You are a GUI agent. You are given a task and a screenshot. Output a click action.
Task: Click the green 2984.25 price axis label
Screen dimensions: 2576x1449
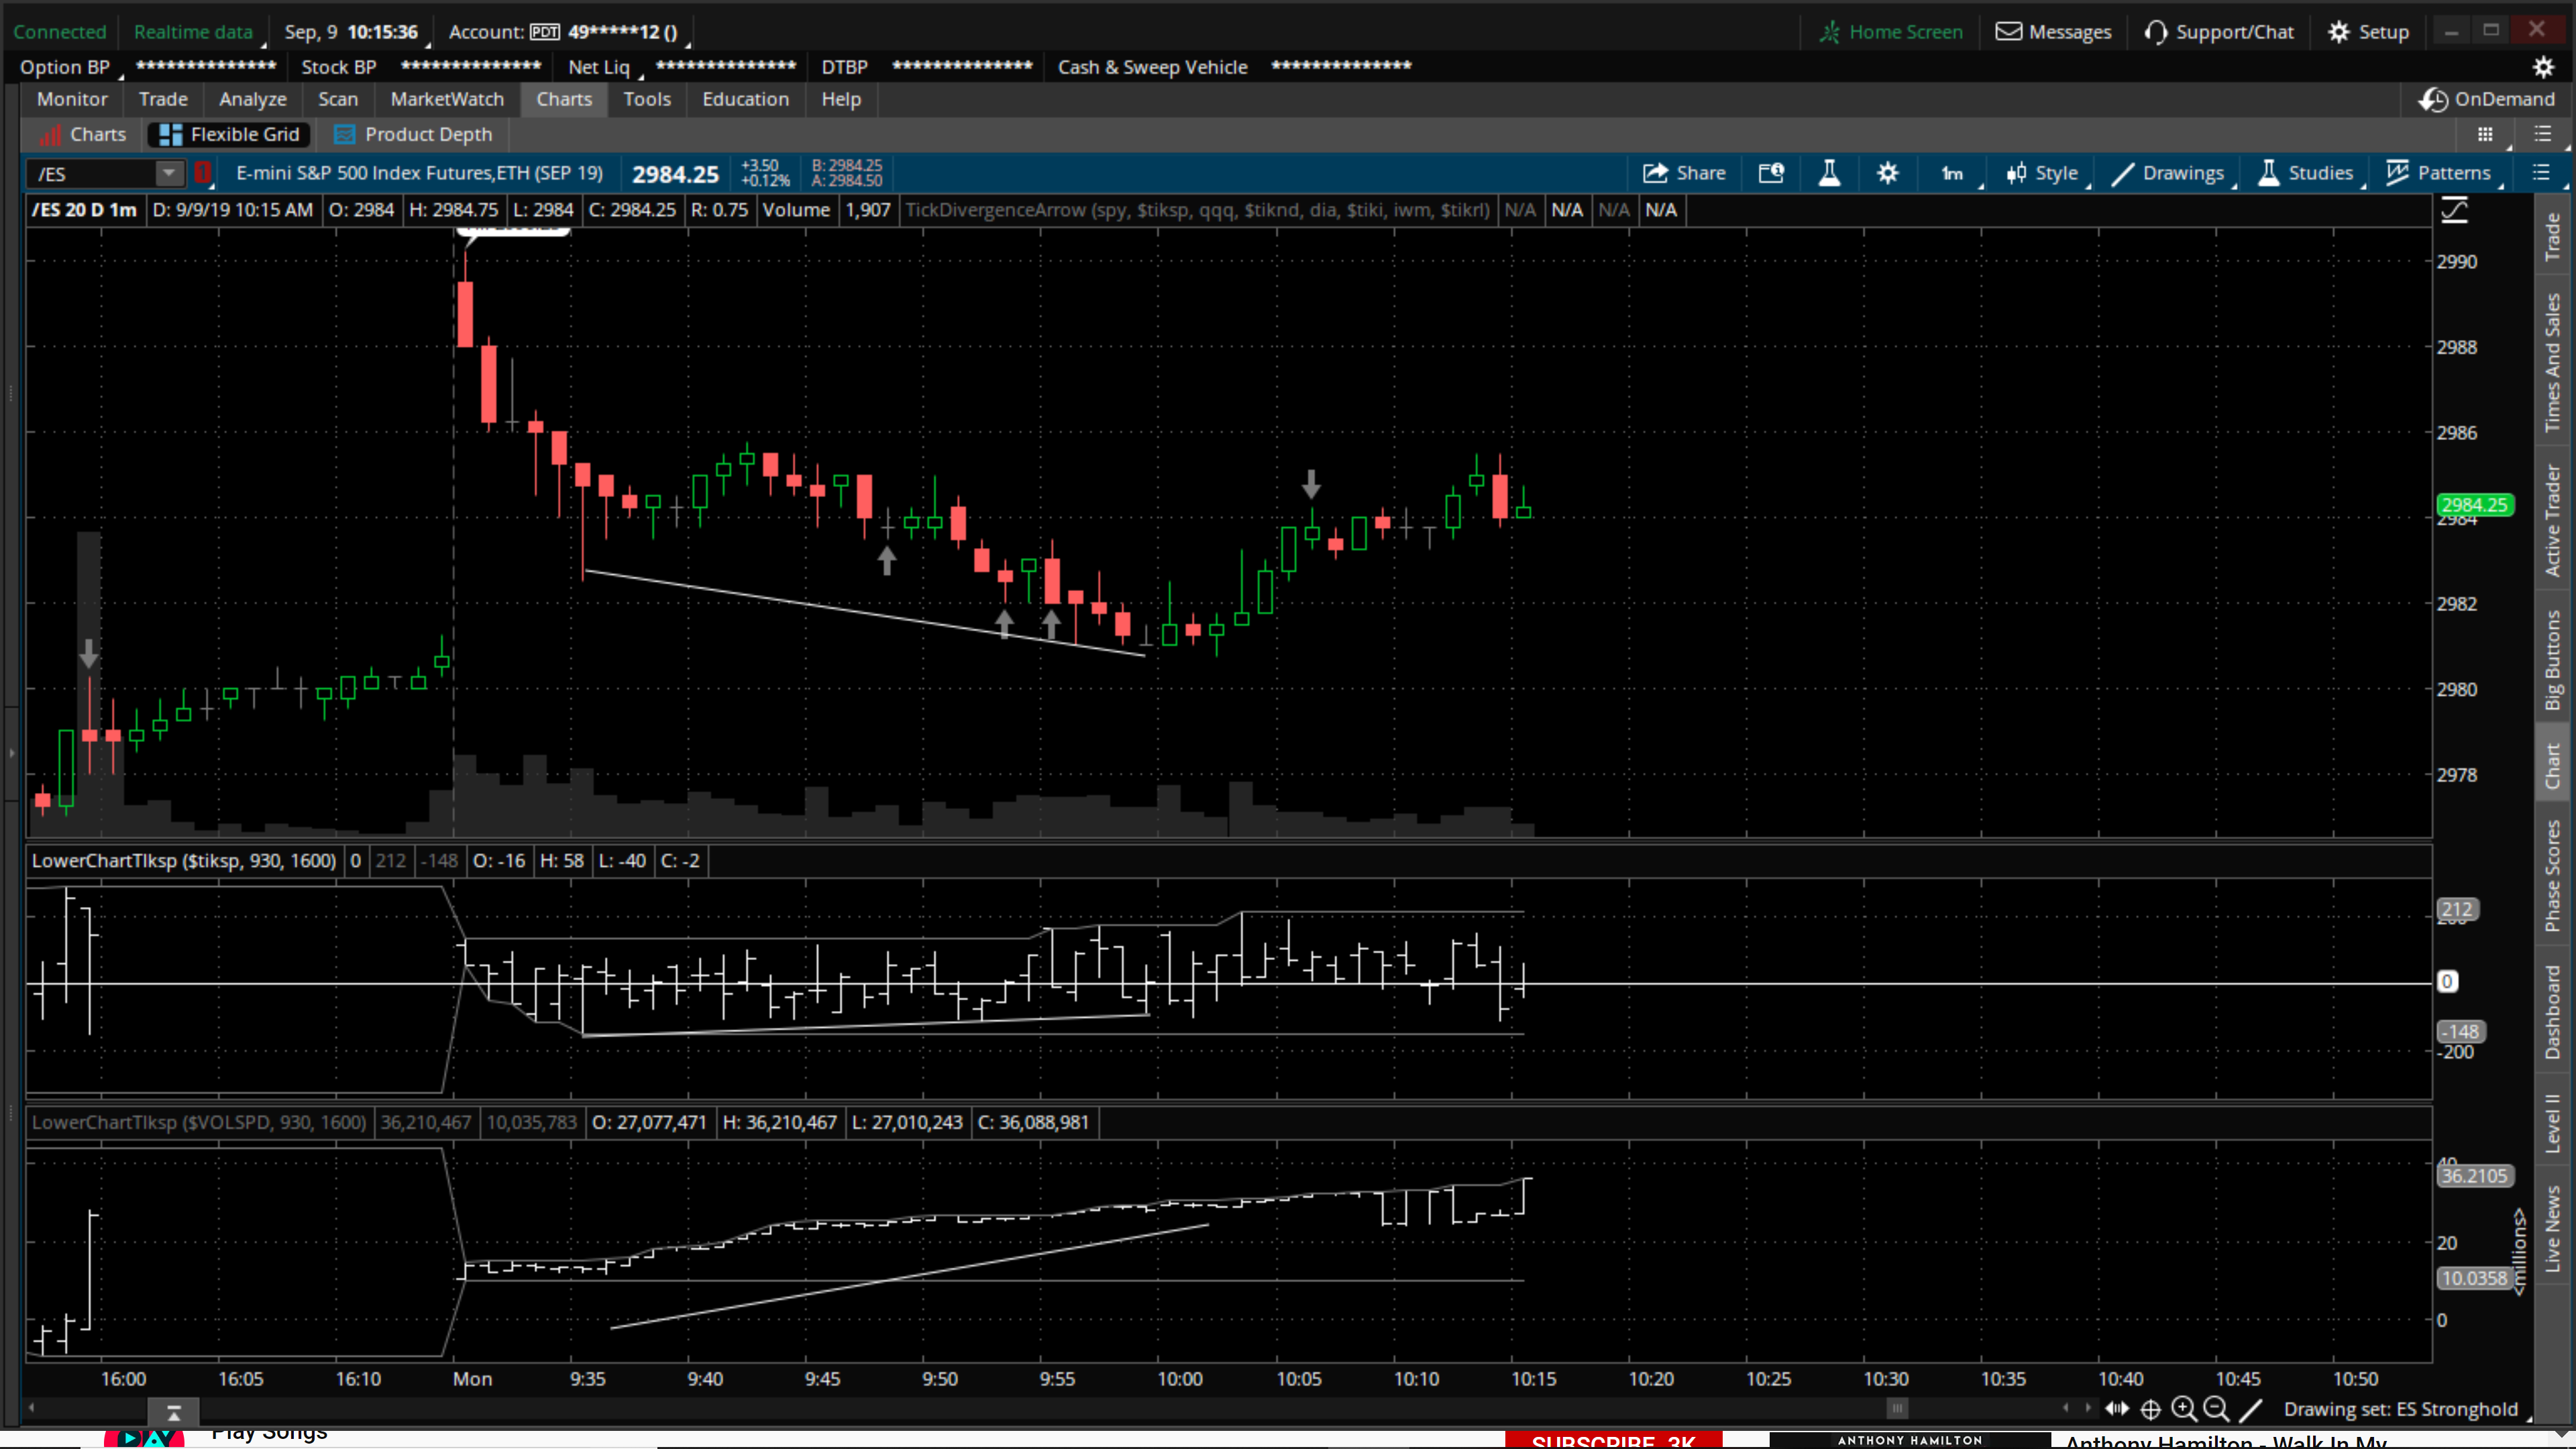[x=2474, y=505]
